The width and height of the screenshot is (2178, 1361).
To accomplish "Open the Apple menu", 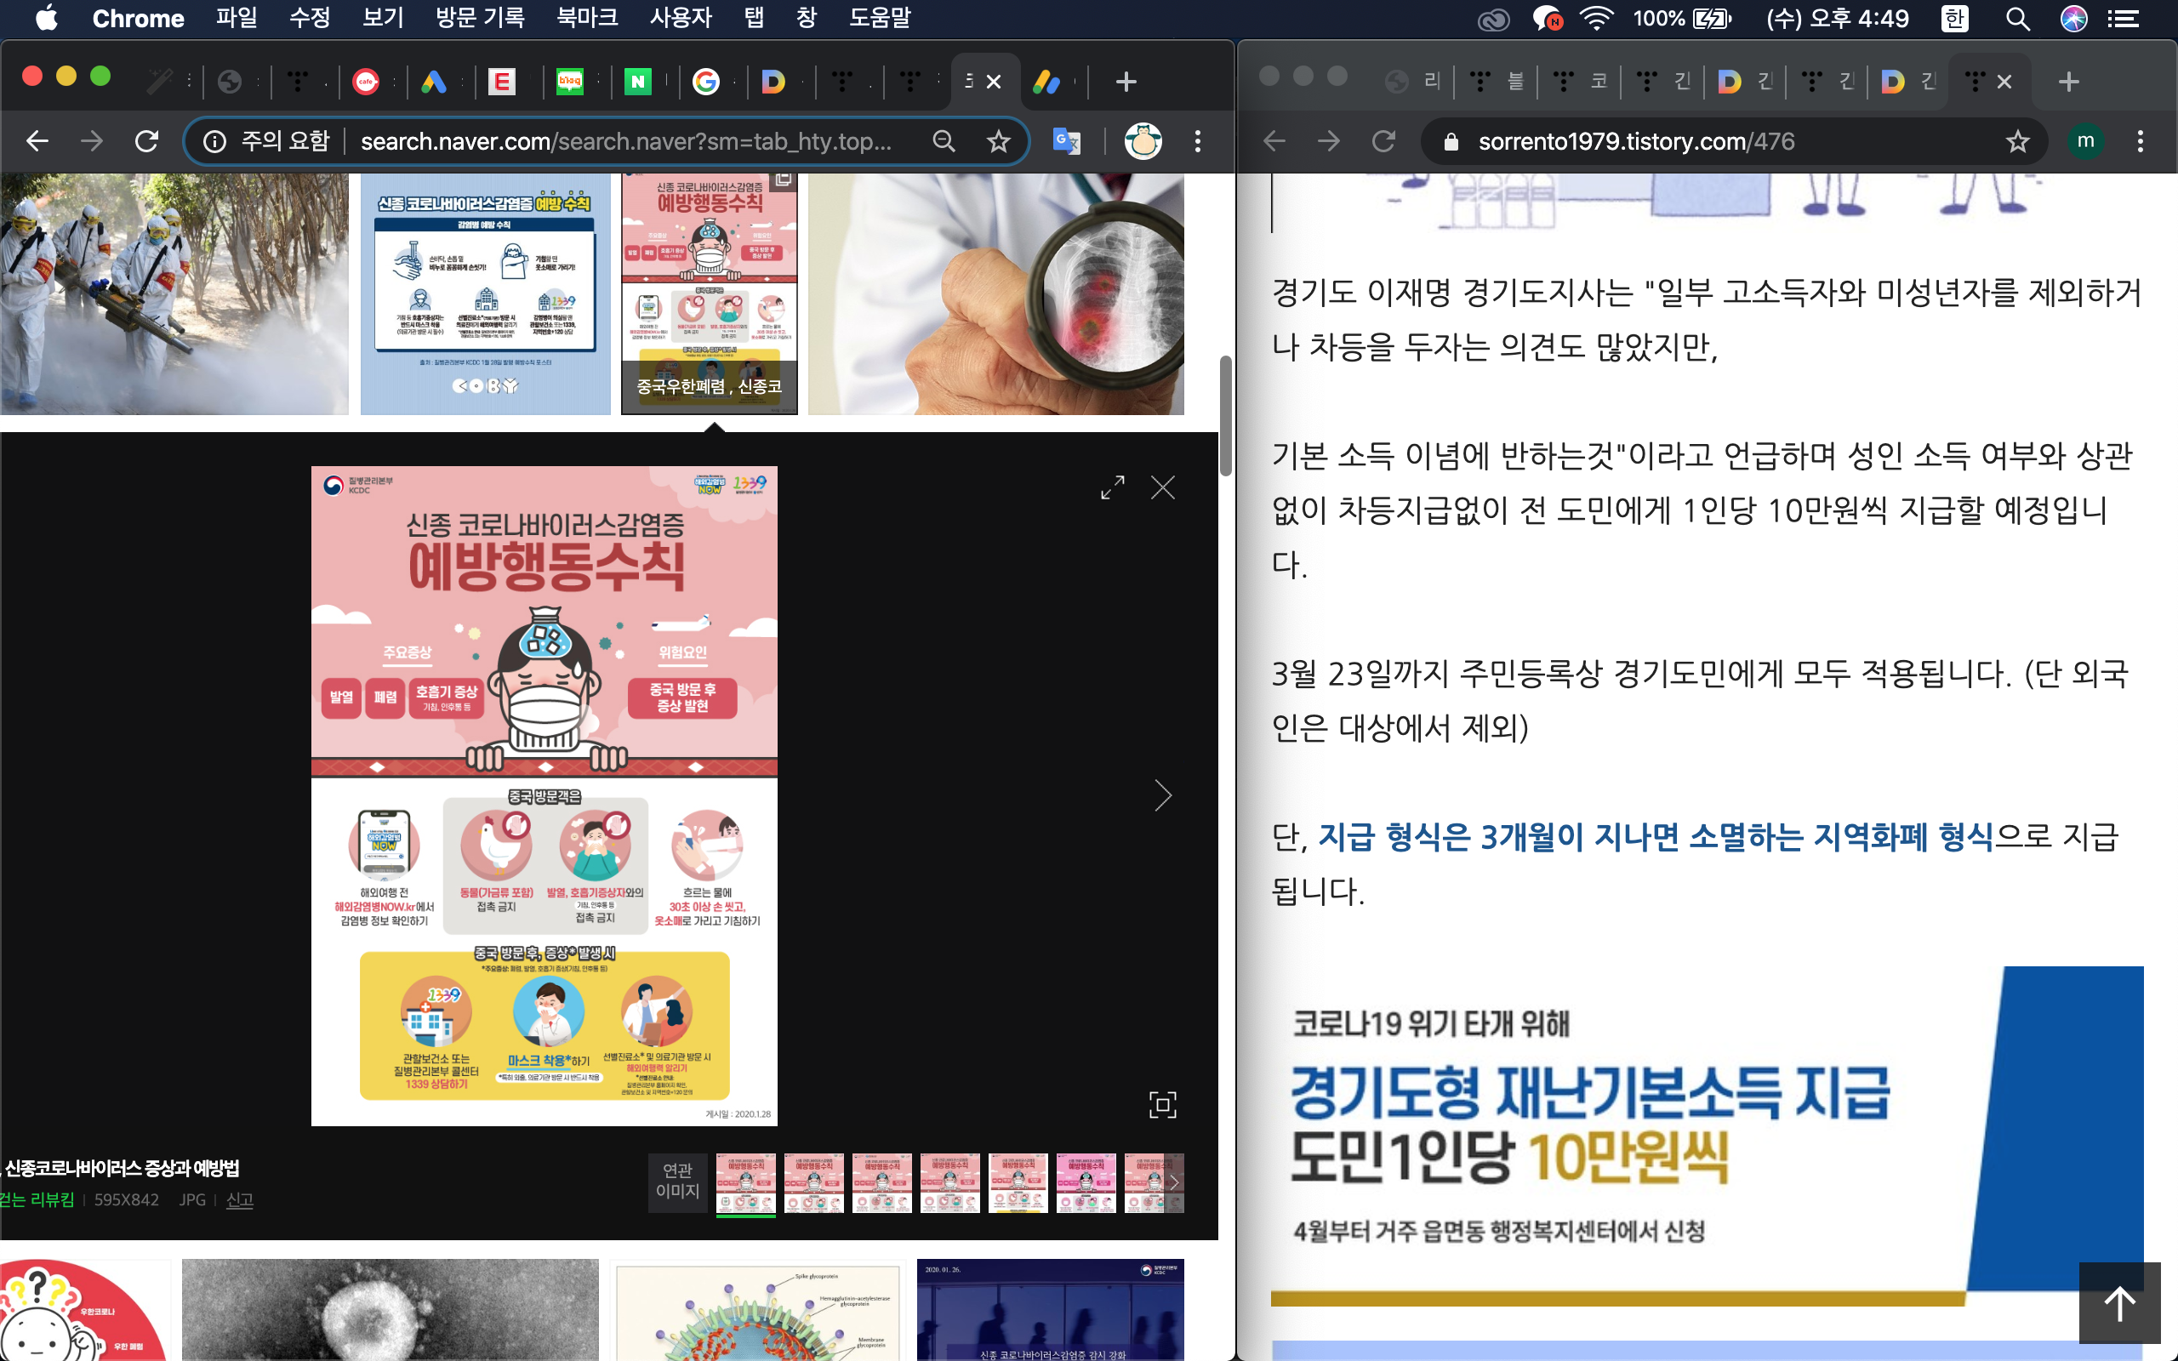I will point(47,18).
